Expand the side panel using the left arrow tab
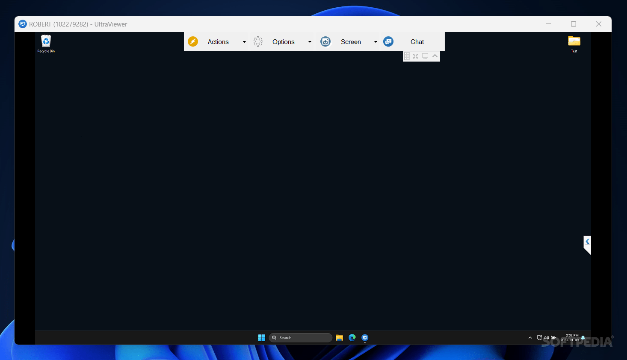 (x=587, y=244)
